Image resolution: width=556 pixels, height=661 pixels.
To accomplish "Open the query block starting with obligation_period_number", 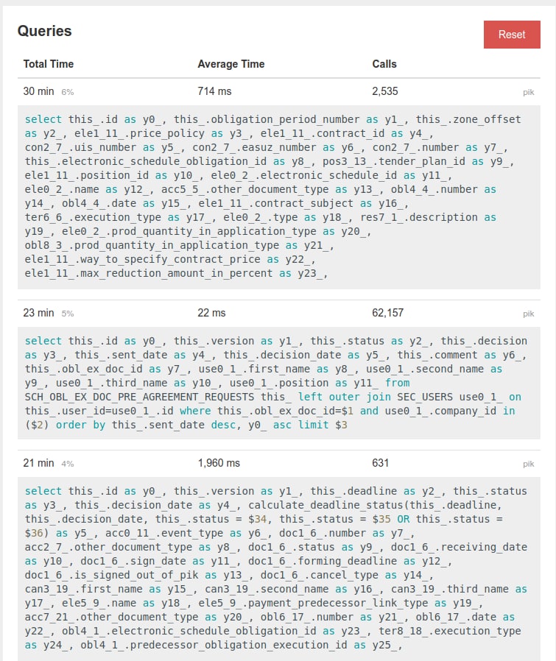I will click(x=279, y=197).
